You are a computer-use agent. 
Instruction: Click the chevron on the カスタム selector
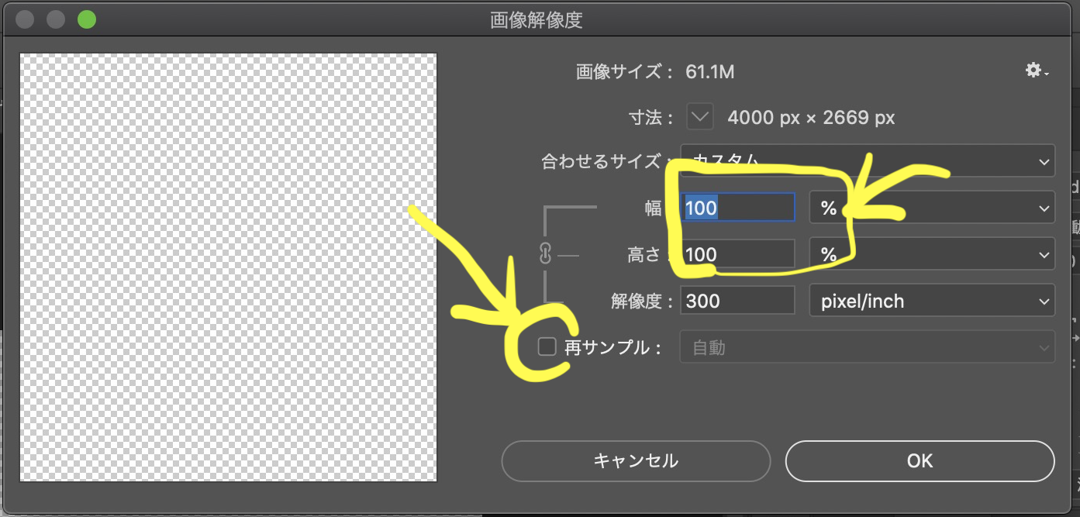point(1044,160)
